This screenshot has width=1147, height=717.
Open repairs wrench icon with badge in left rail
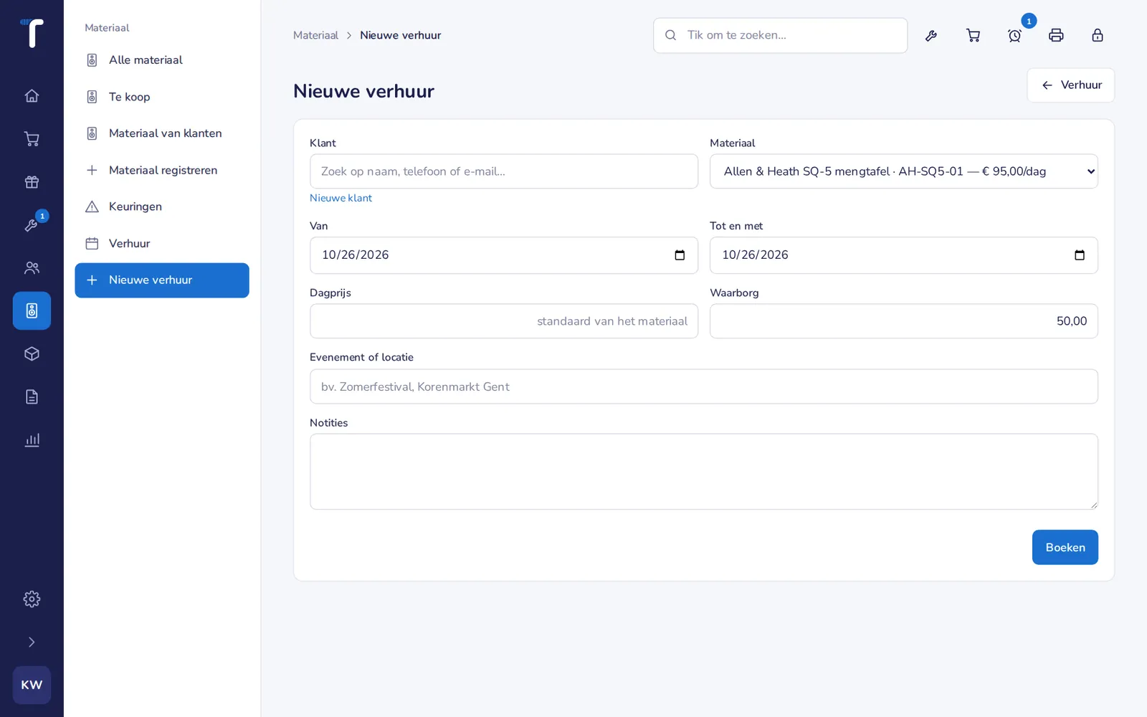tap(32, 224)
